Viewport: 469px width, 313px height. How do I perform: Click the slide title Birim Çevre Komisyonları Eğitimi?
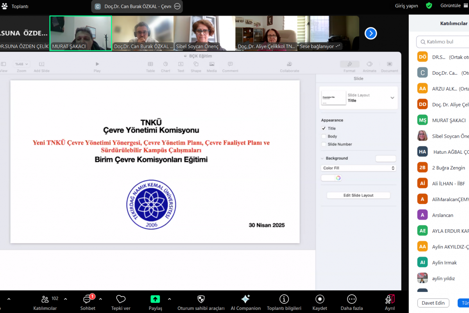click(x=151, y=160)
